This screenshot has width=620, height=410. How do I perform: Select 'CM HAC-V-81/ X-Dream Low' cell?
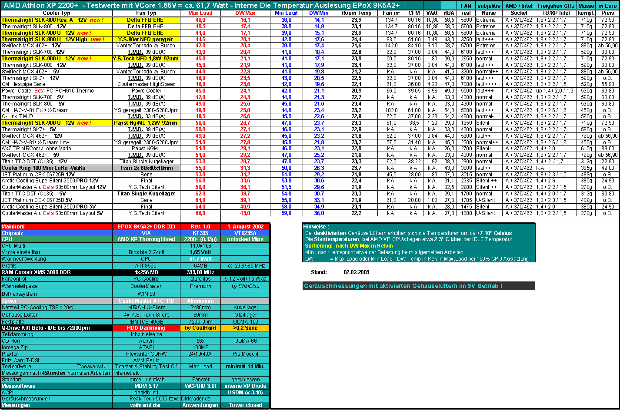[57, 142]
